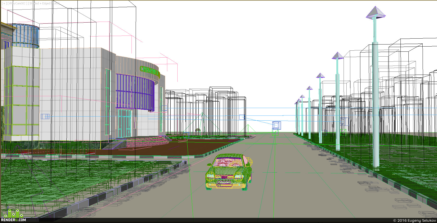Click the green alien mascots icon
This screenshot has height=223, width=437.
tap(13, 213)
